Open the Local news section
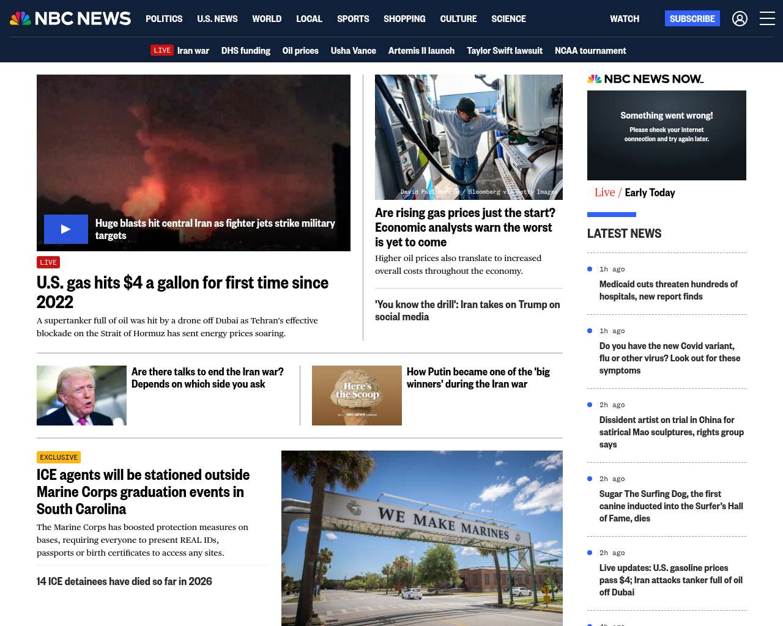This screenshot has width=783, height=626. point(309,19)
